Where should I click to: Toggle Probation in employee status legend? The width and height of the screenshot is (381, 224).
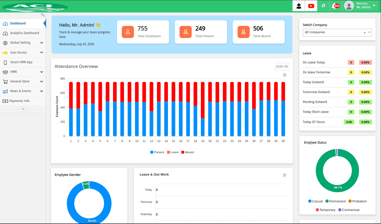(357, 201)
